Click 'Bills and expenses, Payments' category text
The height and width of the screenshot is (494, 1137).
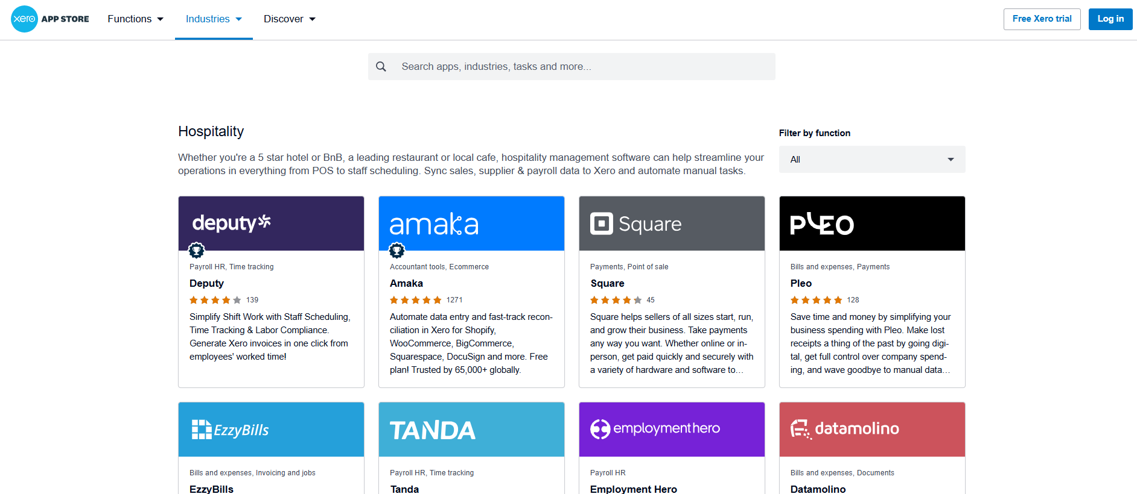pyautogui.click(x=840, y=267)
